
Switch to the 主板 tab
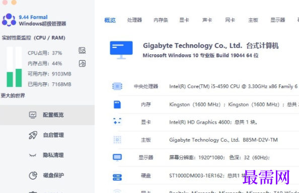click(x=253, y=20)
